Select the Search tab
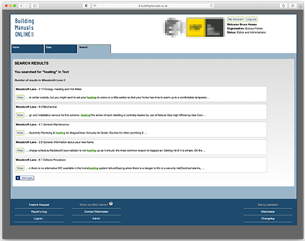The width and height of the screenshot is (305, 241). [94, 49]
